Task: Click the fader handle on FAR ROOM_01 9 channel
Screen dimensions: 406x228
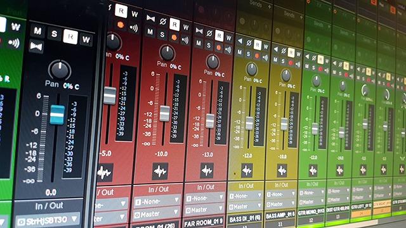Action: coord(210,121)
